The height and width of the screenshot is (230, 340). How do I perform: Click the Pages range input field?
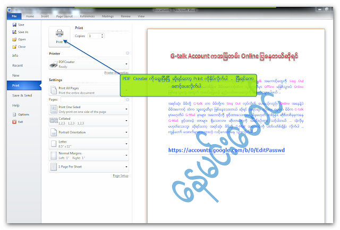tap(93, 100)
